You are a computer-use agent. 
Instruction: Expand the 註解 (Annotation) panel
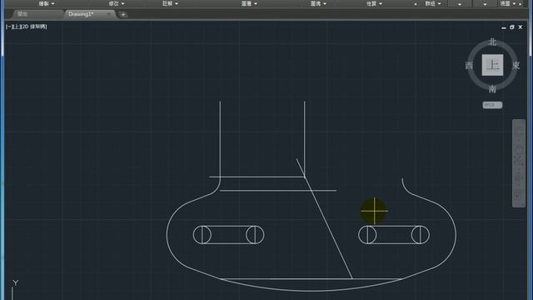point(170,3)
